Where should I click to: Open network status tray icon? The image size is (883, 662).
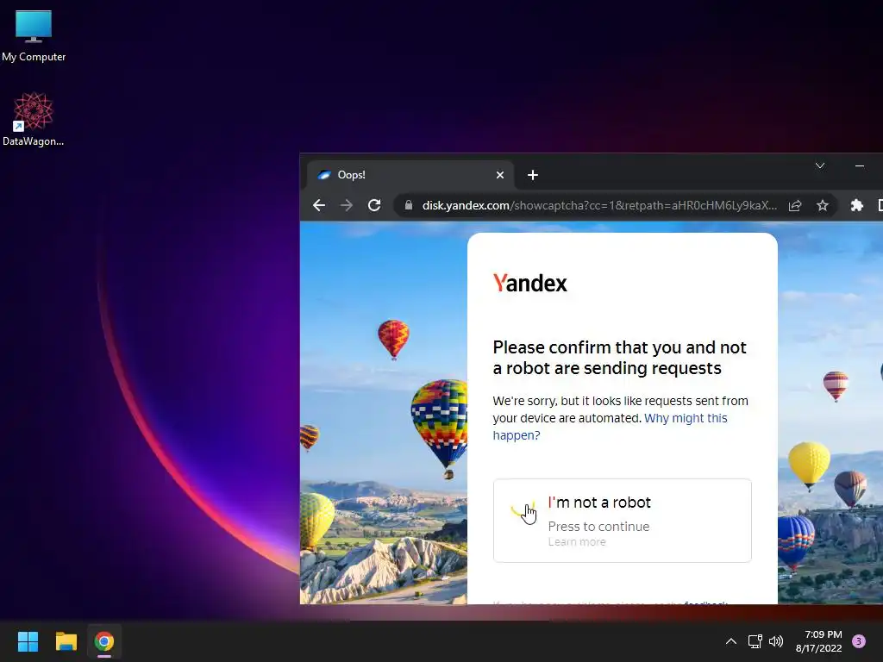[x=755, y=641]
